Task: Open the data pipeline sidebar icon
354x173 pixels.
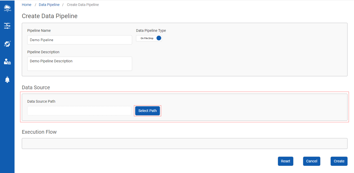Action: tap(7, 26)
